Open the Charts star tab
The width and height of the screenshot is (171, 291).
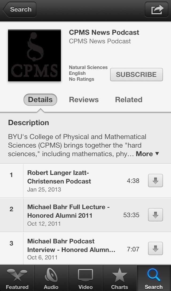tap(120, 278)
